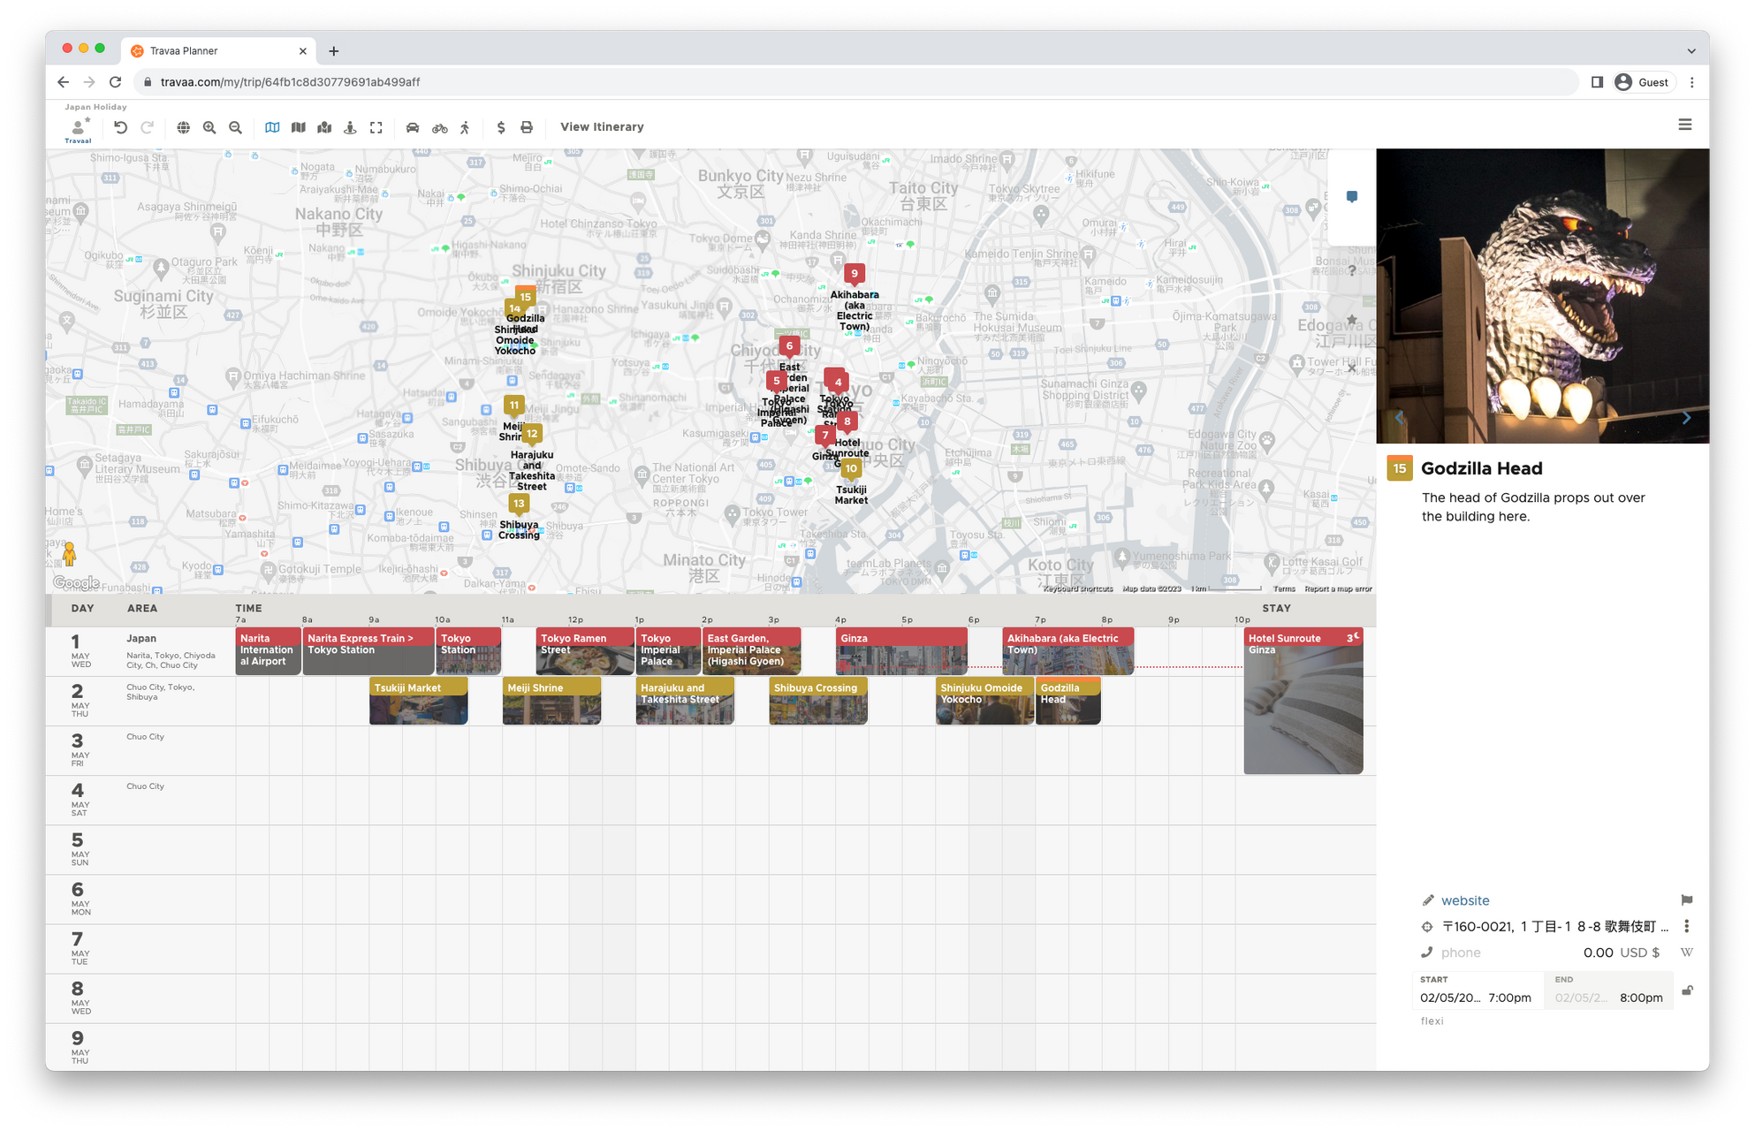Viewport: 1755px width, 1131px height.
Task: Switch travel mode to car
Action: tap(412, 127)
